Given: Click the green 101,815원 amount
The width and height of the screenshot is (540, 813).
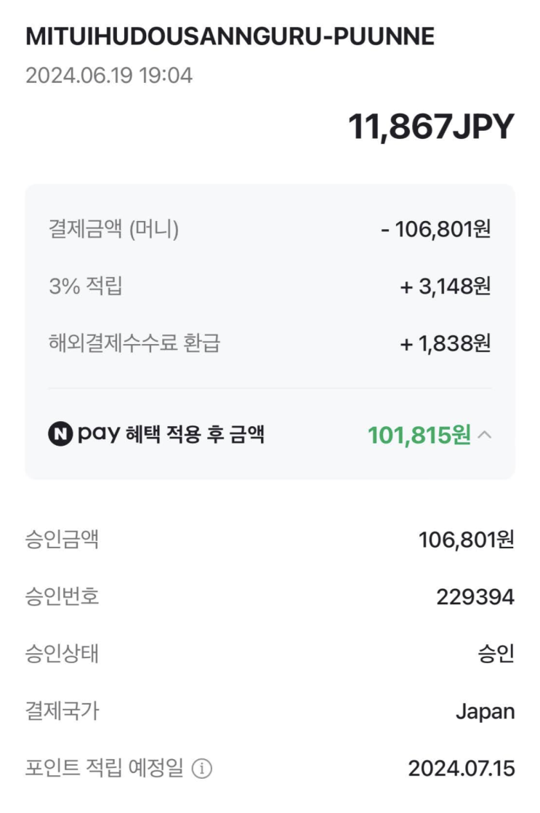Looking at the screenshot, I should click(419, 436).
